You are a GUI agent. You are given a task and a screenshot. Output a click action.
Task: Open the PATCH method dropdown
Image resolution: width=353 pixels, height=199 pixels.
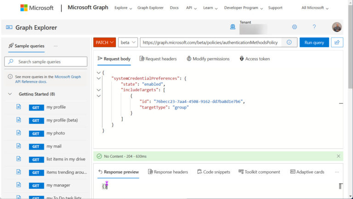(104, 42)
